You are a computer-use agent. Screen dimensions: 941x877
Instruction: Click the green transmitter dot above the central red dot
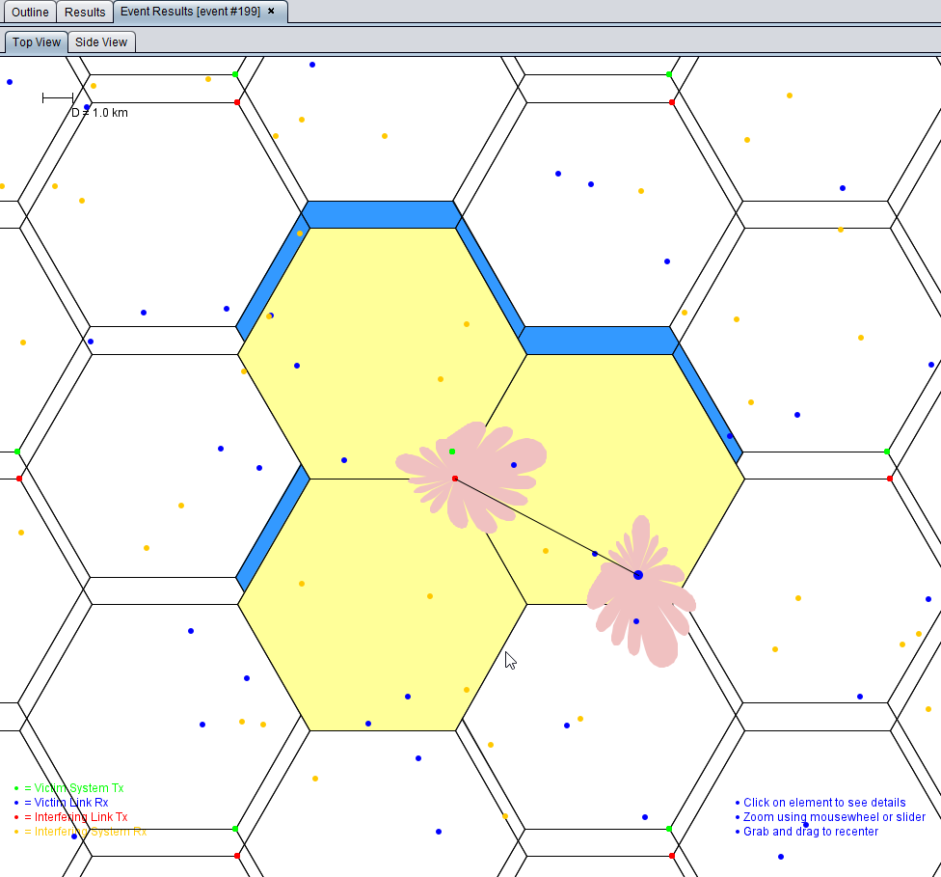click(x=452, y=452)
